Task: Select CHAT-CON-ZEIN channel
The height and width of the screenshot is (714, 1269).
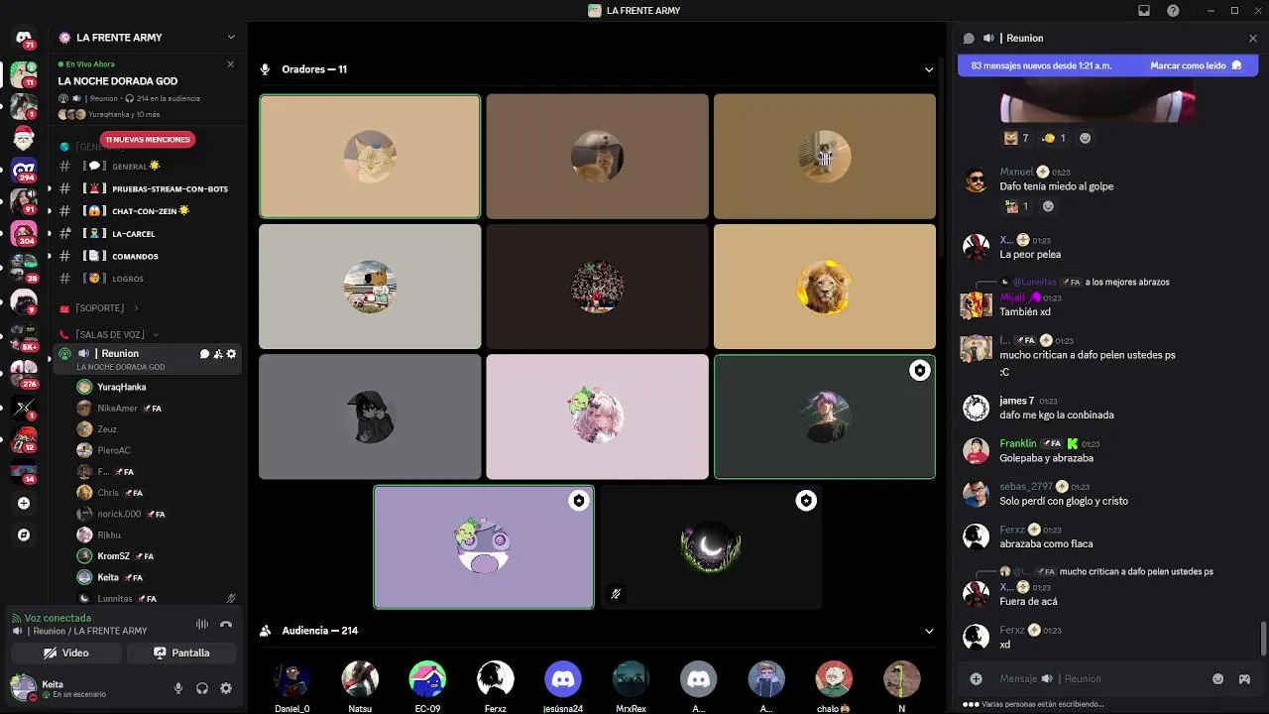Action: pyautogui.click(x=149, y=211)
